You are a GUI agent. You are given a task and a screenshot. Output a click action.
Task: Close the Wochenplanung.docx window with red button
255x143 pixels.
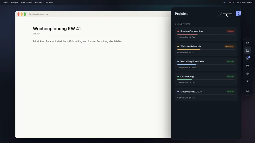[19, 14]
